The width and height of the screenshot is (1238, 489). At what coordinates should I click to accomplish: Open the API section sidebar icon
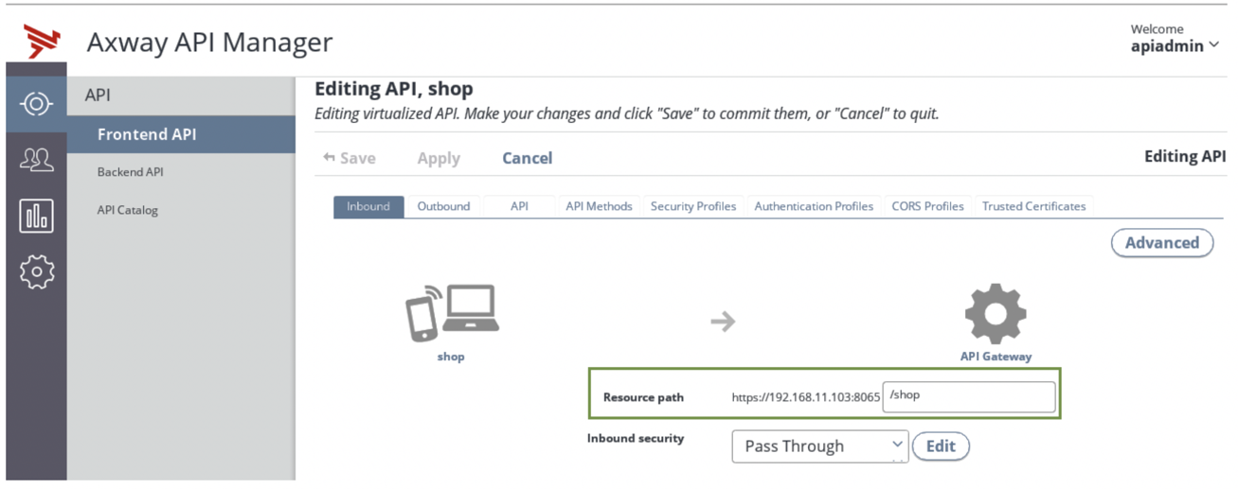tap(36, 103)
